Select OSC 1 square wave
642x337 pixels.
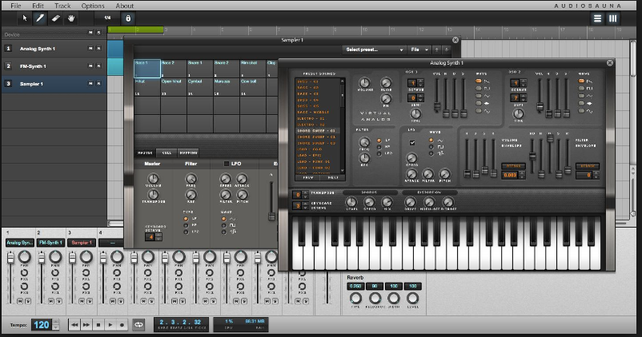[478, 88]
